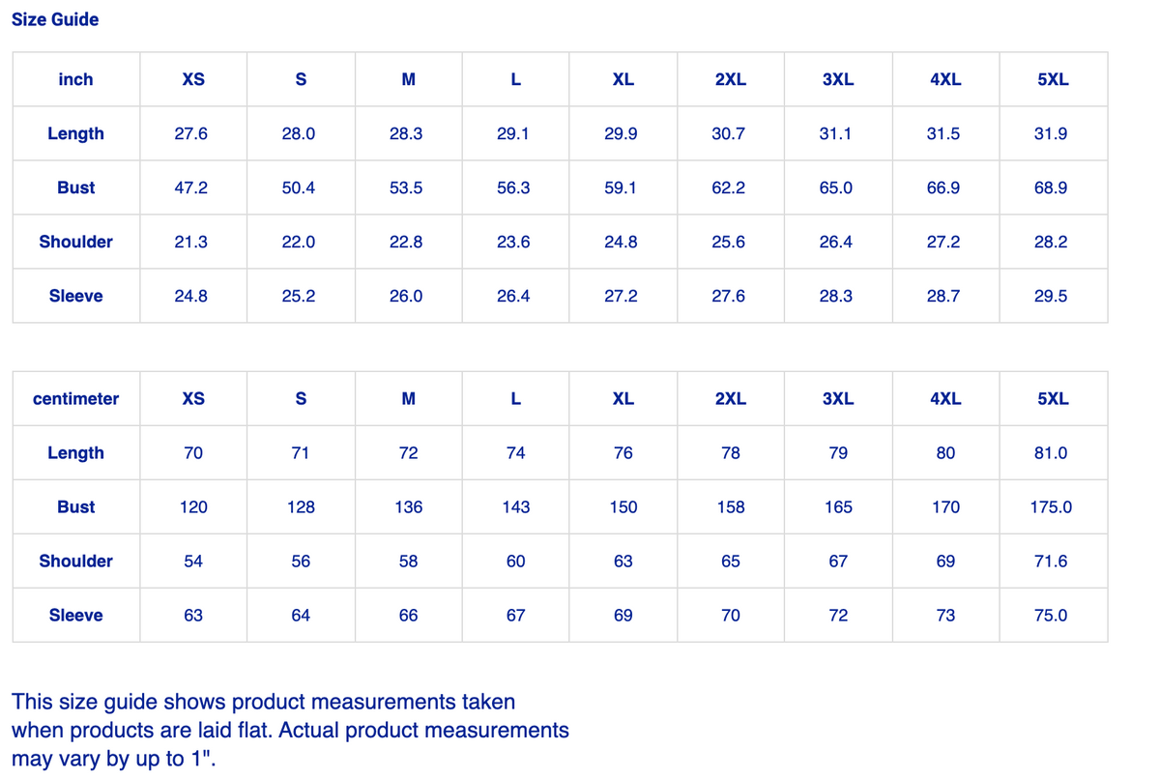Select the 59.1 bust value for XL
This screenshot has height=778, width=1160.
tap(621, 187)
